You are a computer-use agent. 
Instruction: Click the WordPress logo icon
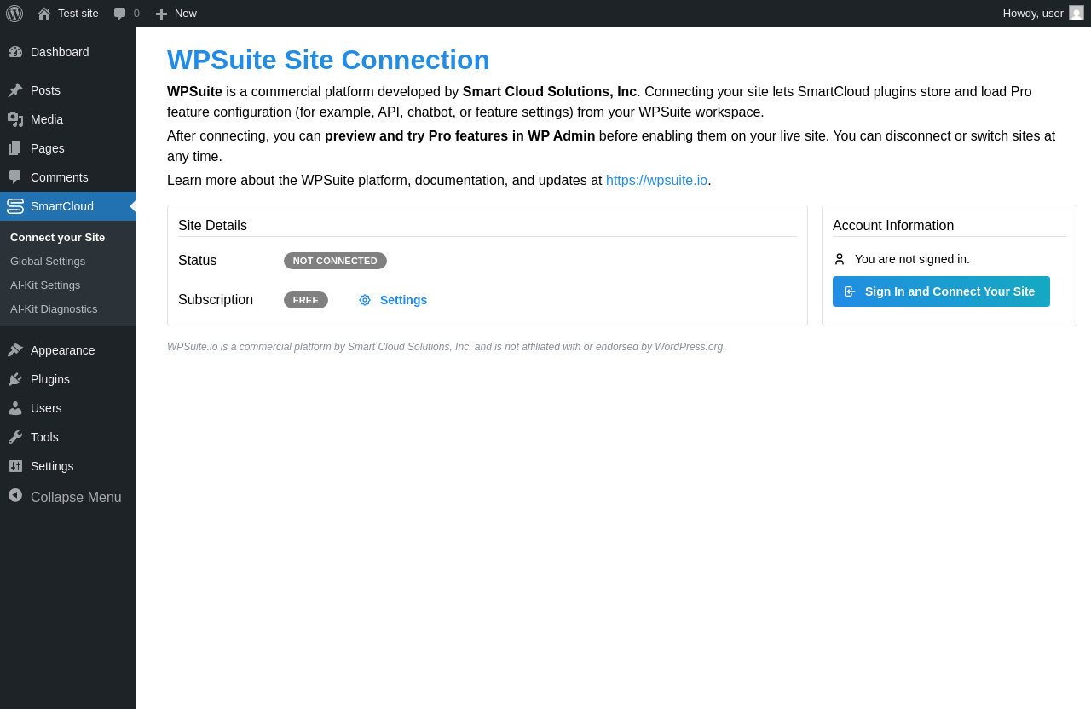(14, 14)
